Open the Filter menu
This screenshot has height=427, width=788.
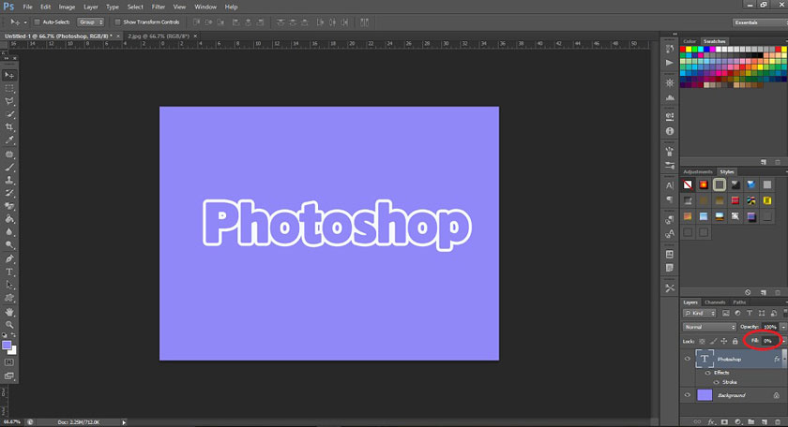159,7
